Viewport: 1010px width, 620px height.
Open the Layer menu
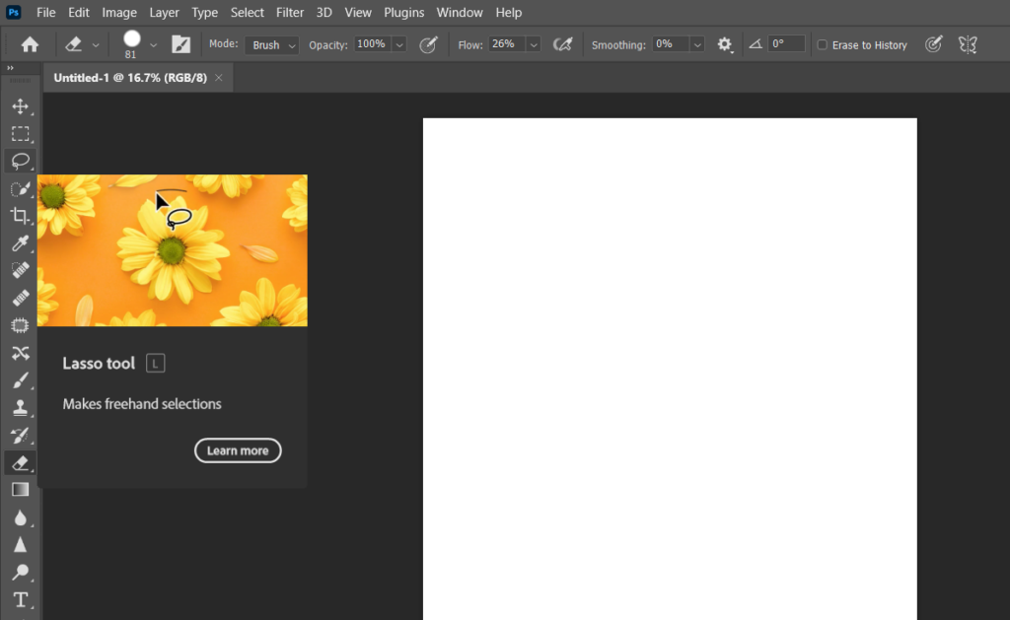(x=164, y=12)
